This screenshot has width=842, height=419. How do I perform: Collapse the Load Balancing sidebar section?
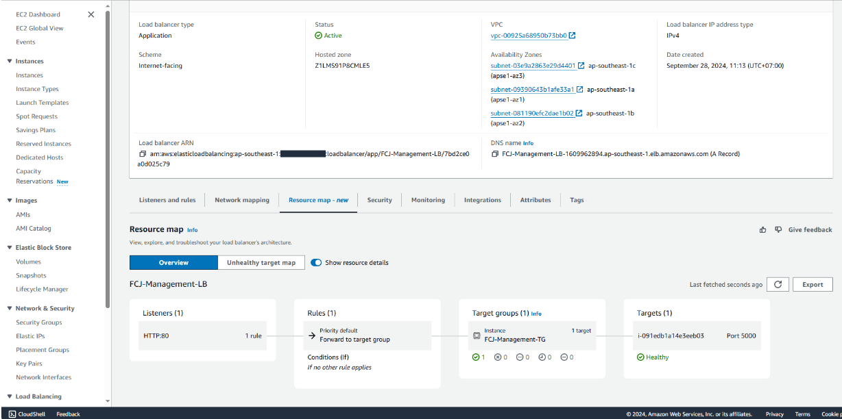[10, 397]
